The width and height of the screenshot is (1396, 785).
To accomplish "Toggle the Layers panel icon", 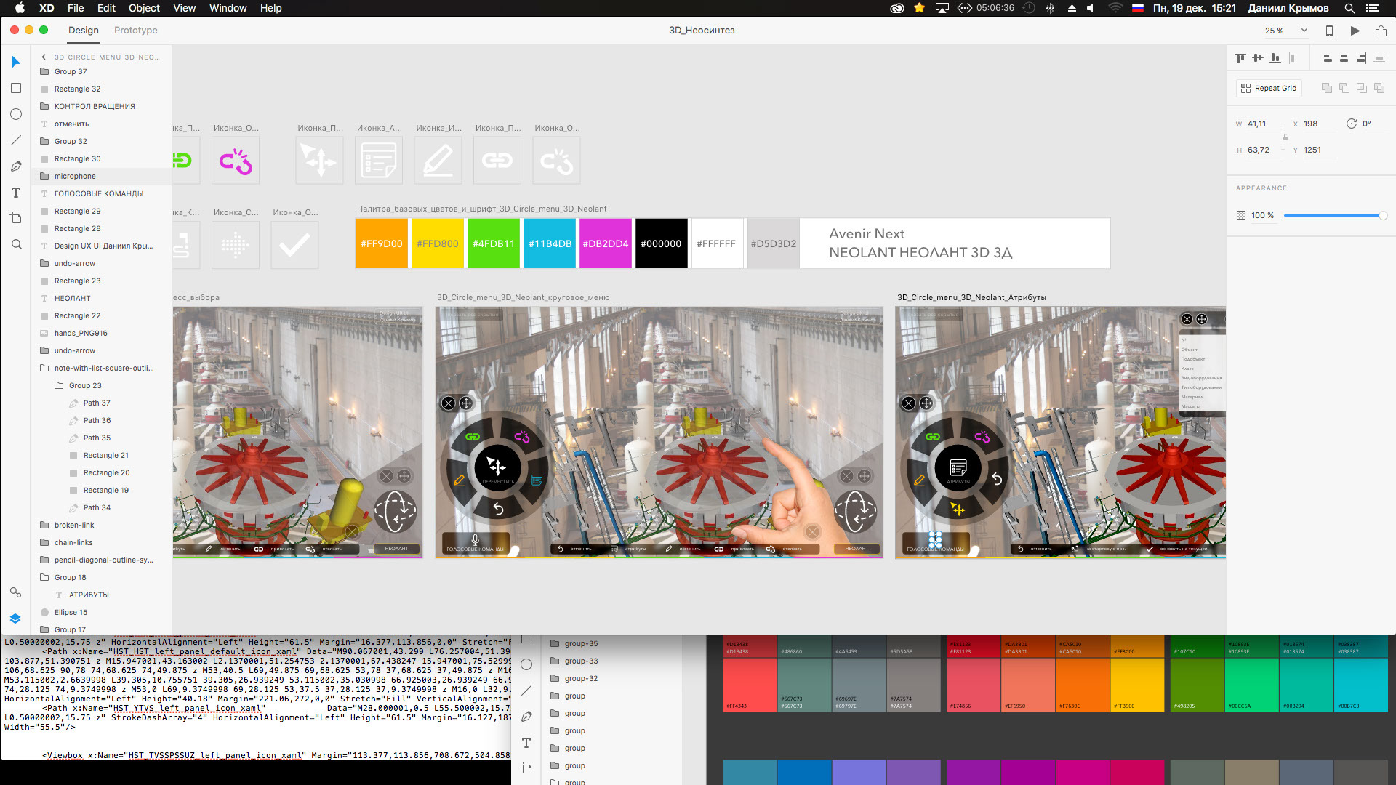I will pos(15,619).
